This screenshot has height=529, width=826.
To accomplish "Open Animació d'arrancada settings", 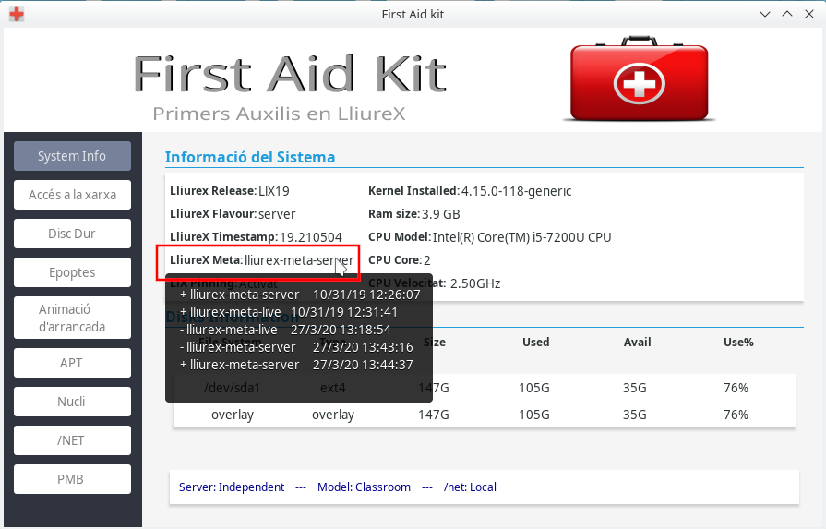I will pyautogui.click(x=72, y=318).
